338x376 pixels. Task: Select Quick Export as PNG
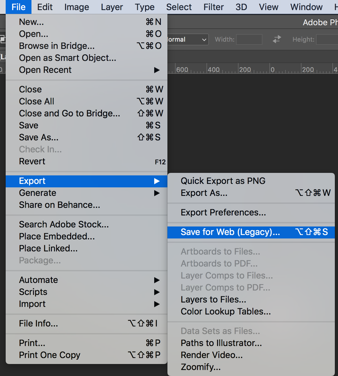click(x=223, y=181)
